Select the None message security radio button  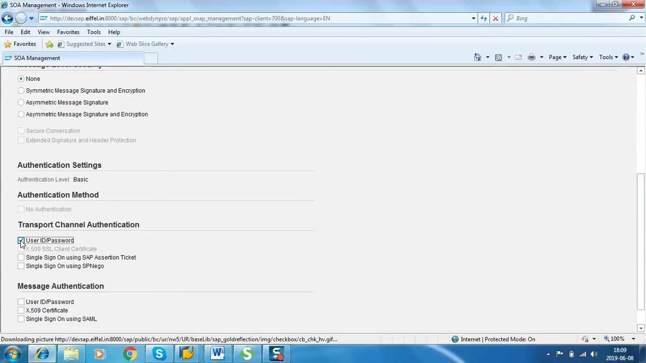21,79
